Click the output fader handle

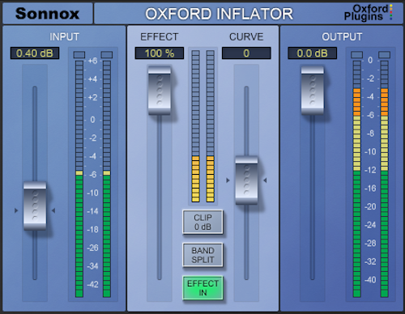click(313, 91)
